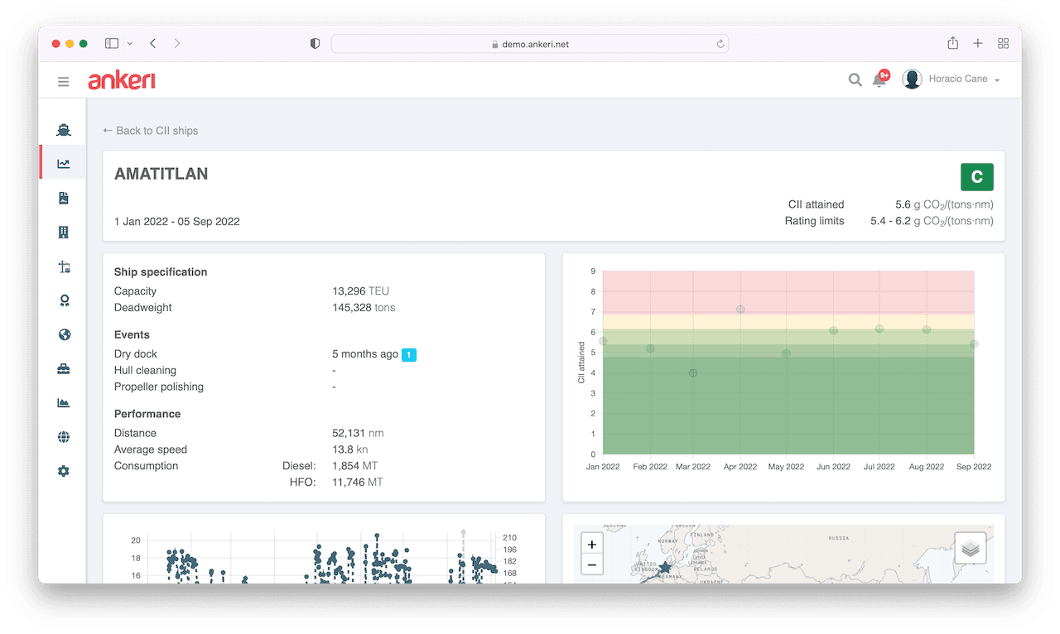Screen dimensions: 1060x634
Task: Open the toolbox icon in sidebar
Action: (x=64, y=369)
